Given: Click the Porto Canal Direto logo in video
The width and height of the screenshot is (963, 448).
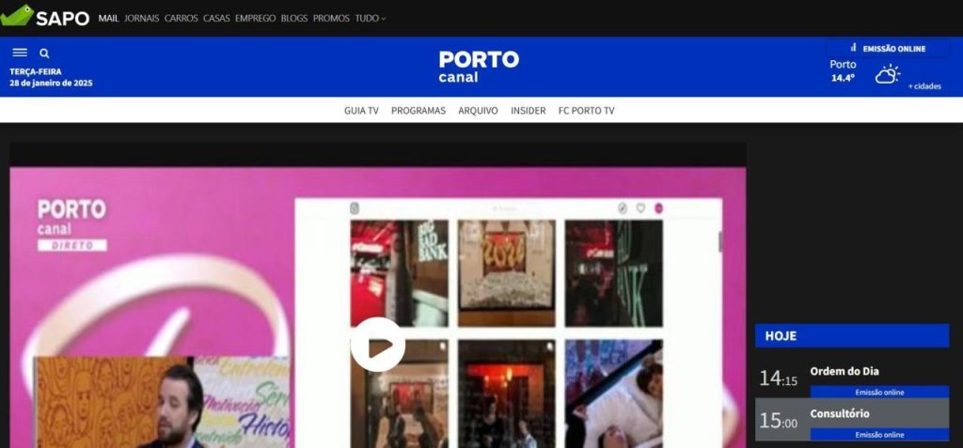Looking at the screenshot, I should tap(71, 224).
